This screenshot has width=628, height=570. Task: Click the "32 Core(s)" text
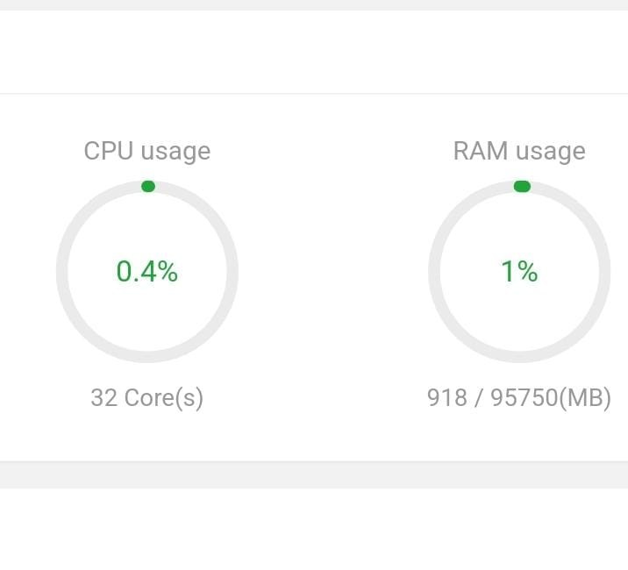click(146, 398)
